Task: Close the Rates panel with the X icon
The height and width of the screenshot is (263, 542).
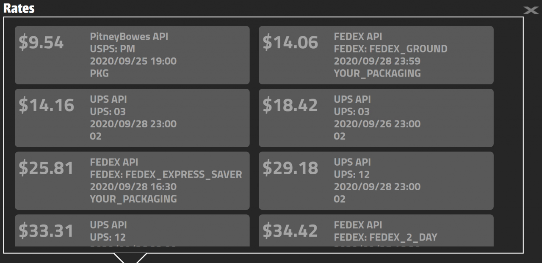Action: click(x=531, y=11)
